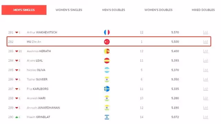Viewport: 221px width, 124px height.
Task: Switch to Men's Doubles tab
Action: click(x=114, y=10)
